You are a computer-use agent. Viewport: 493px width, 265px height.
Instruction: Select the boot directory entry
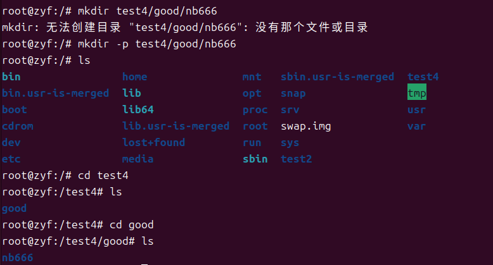tap(15, 110)
